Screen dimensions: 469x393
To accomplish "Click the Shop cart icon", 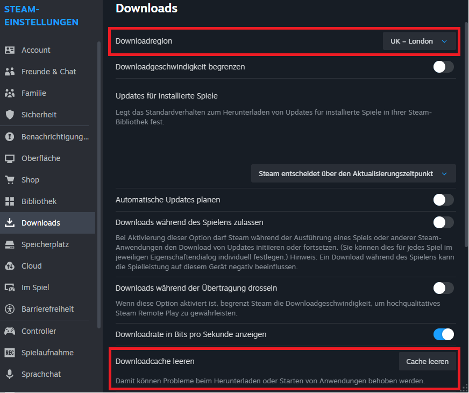I will (x=10, y=180).
